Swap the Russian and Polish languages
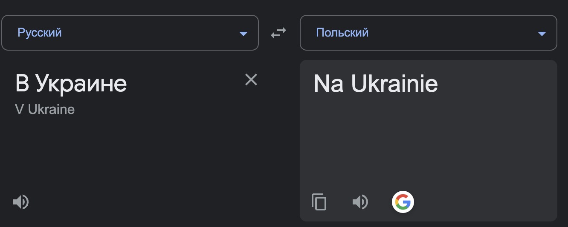This screenshot has height=227, width=568. 278,32
